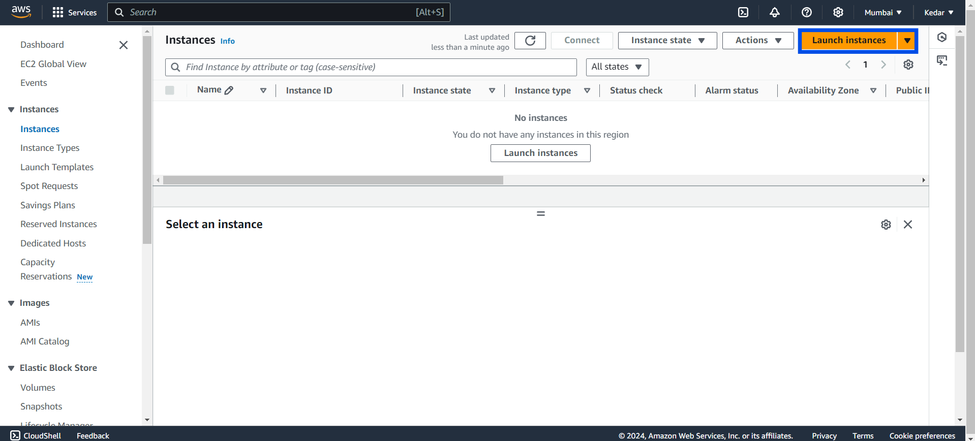The image size is (975, 441).
Task: Open Terms link in footer
Action: tap(863, 436)
